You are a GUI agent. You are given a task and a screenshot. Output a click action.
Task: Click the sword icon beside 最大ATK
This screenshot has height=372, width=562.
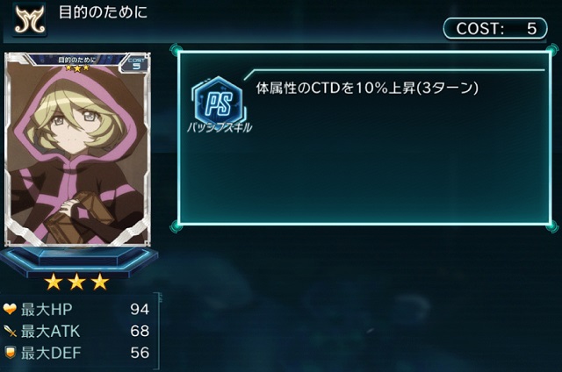pyautogui.click(x=10, y=331)
